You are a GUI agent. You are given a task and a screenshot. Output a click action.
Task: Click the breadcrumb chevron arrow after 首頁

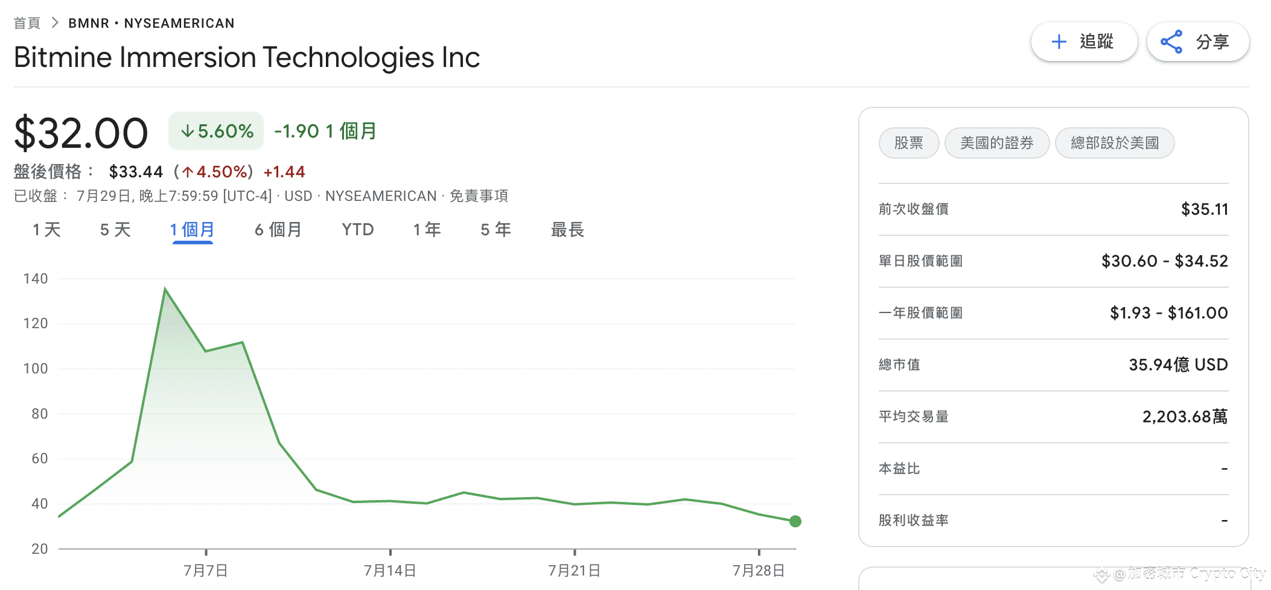coord(55,23)
